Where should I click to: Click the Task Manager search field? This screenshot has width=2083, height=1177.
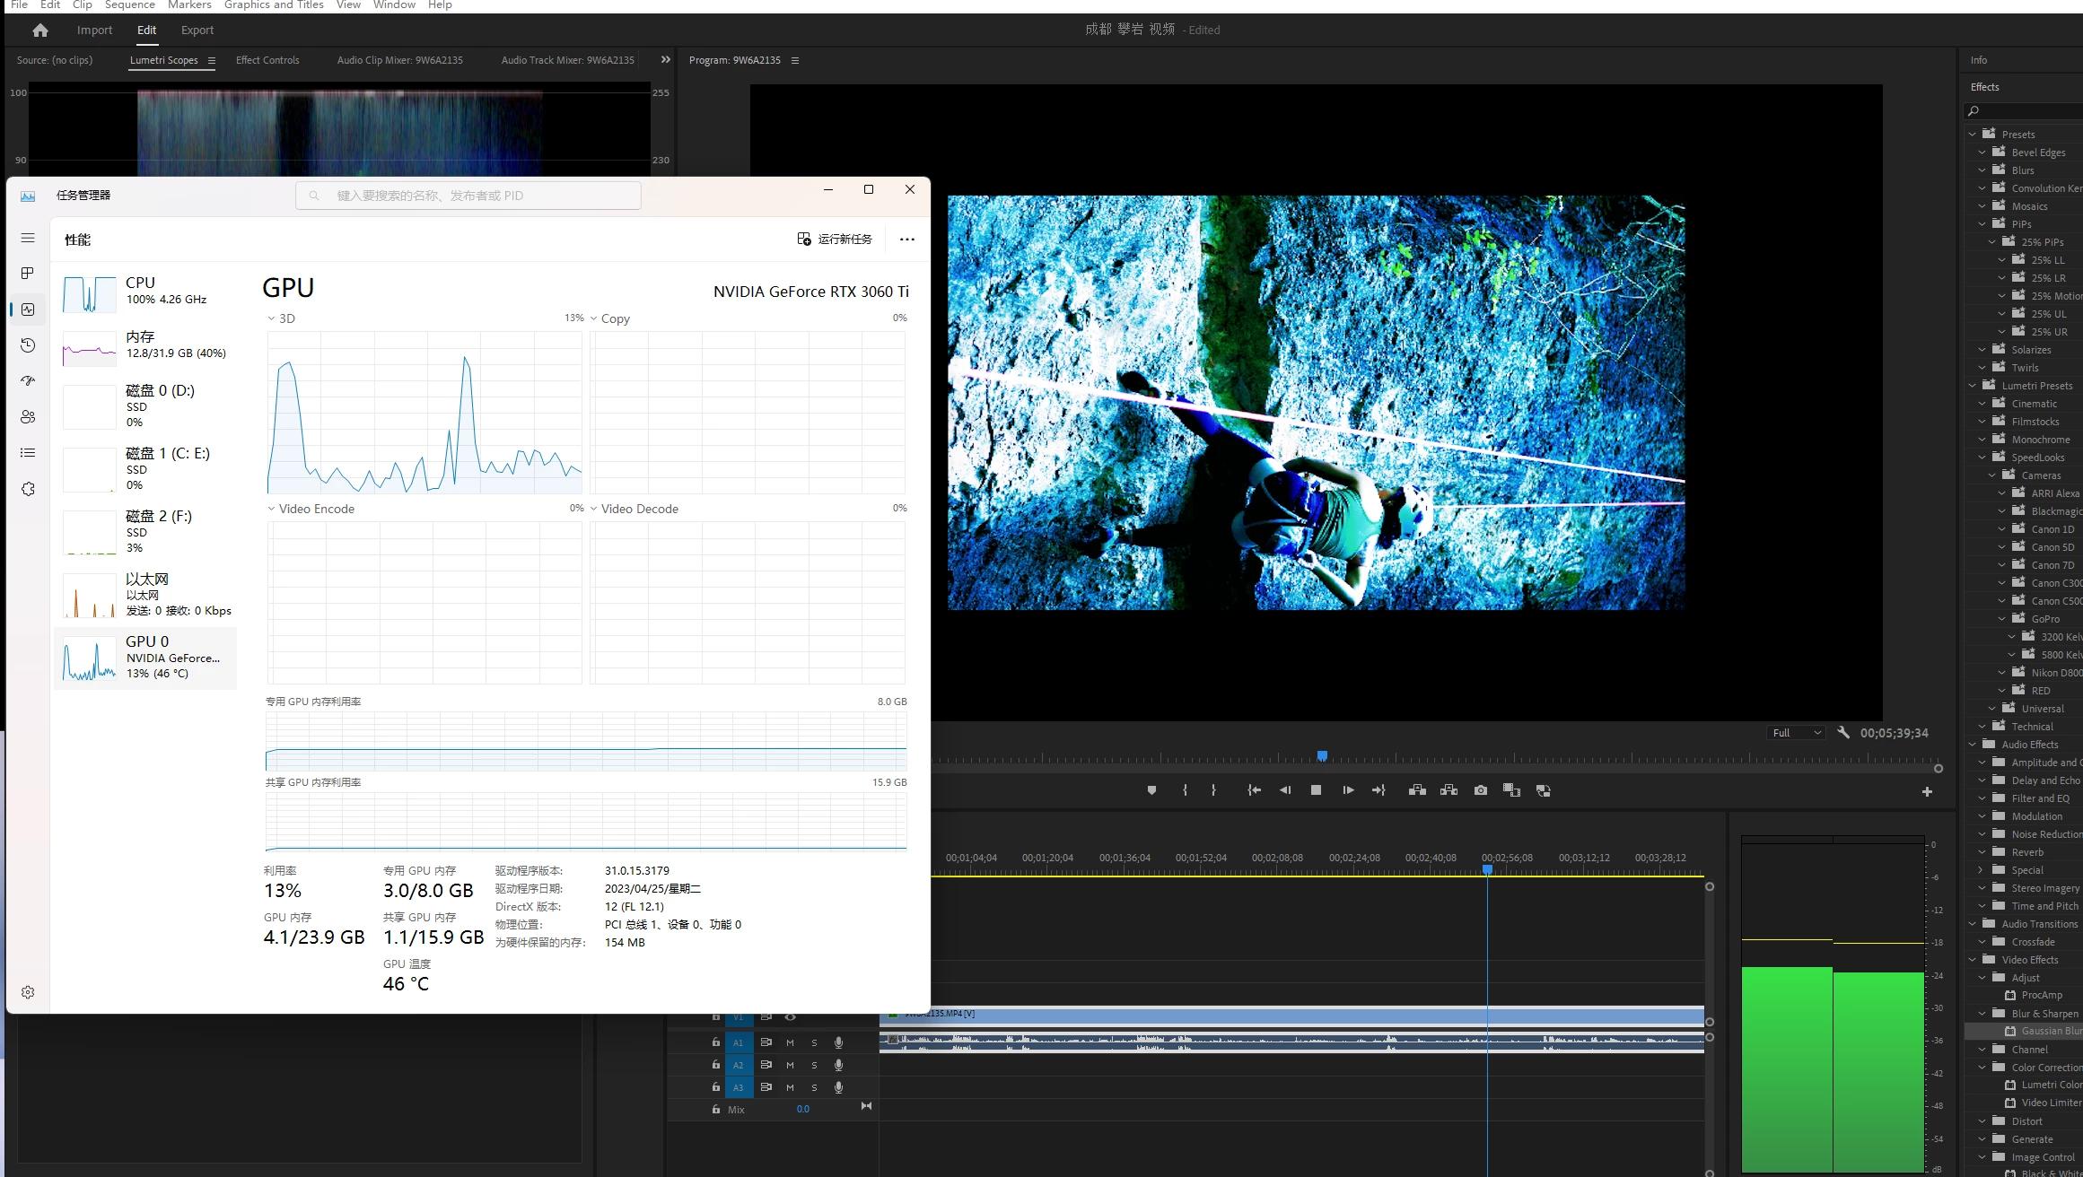click(x=468, y=196)
